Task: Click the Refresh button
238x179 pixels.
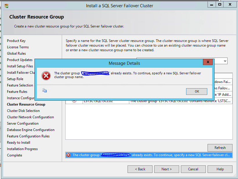Action: [x=220, y=148]
